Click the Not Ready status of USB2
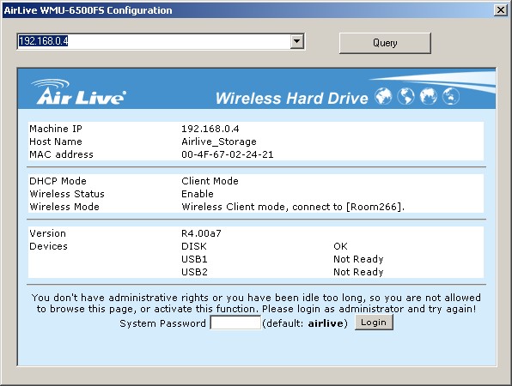 (358, 272)
